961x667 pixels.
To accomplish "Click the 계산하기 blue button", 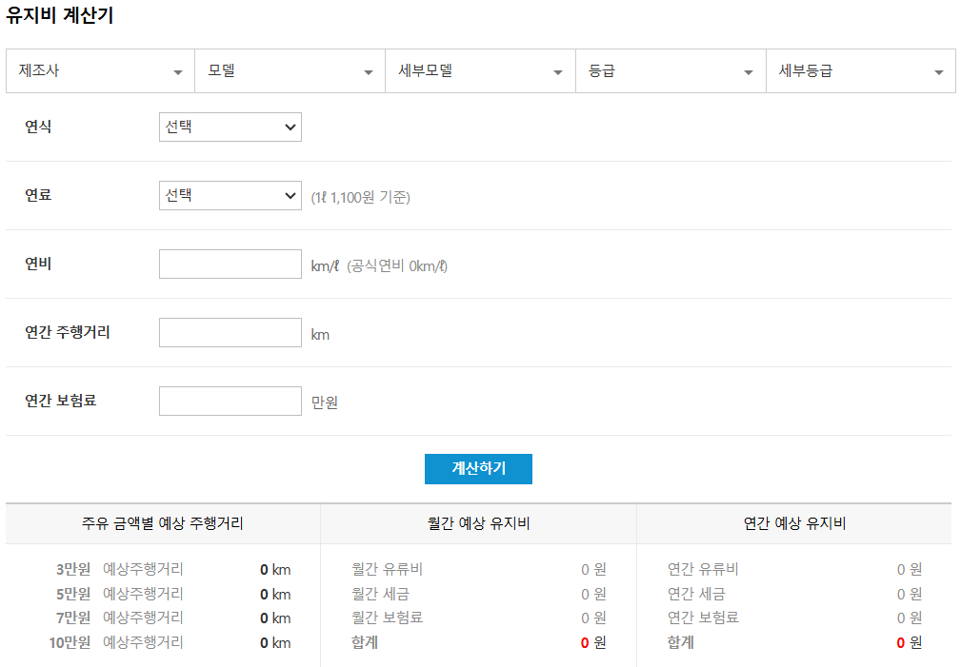I will pos(479,468).
